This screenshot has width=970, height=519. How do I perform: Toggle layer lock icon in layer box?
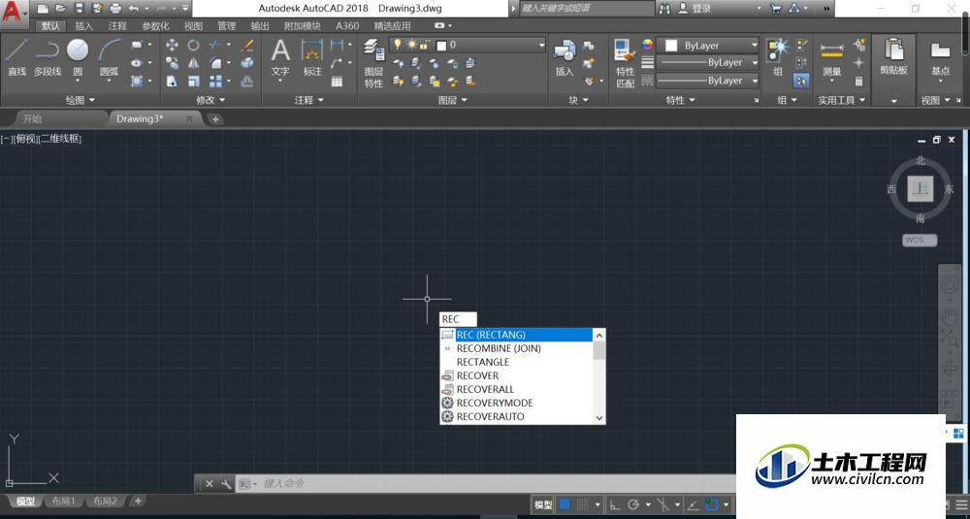[x=425, y=45]
